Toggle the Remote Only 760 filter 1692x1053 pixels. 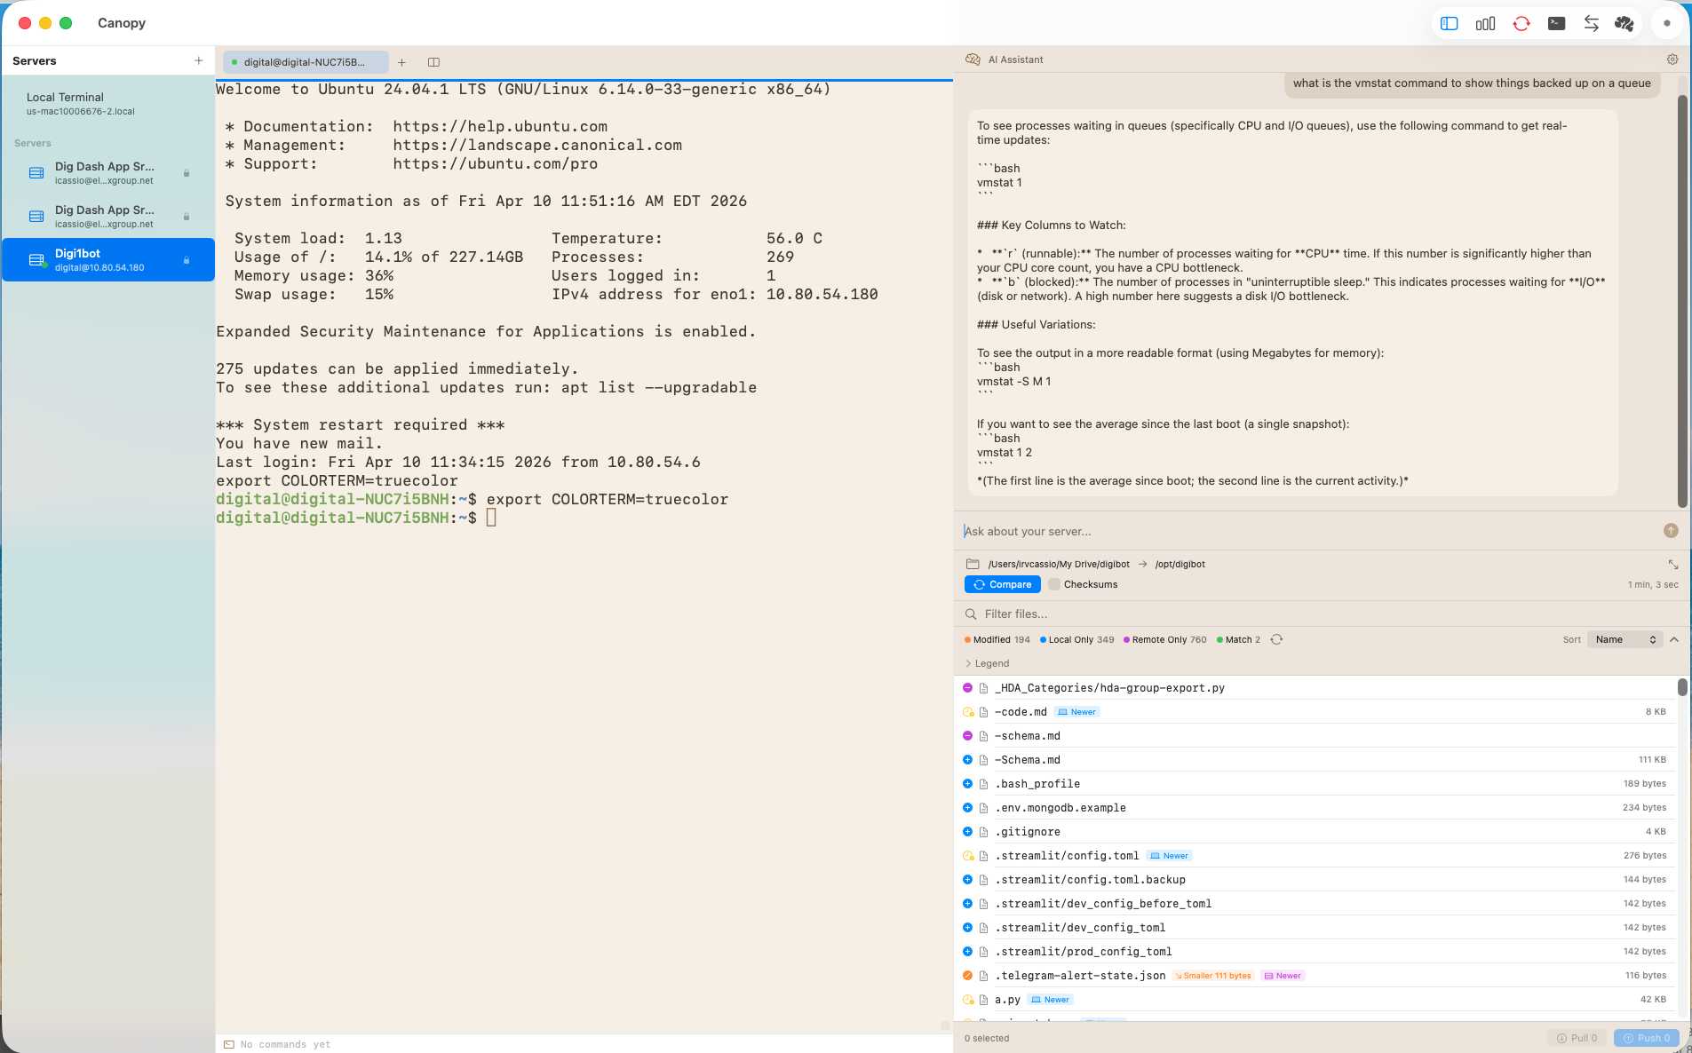(1165, 639)
